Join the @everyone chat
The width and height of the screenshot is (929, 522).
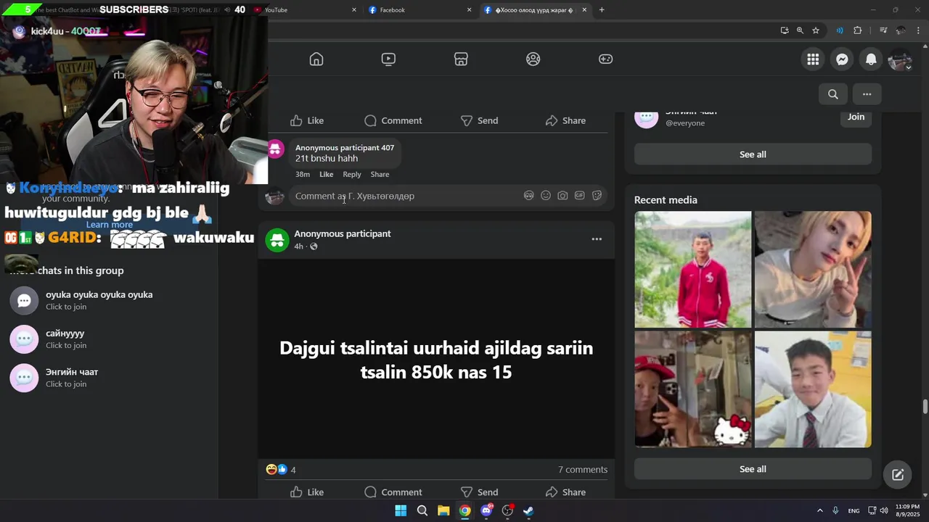(856, 117)
